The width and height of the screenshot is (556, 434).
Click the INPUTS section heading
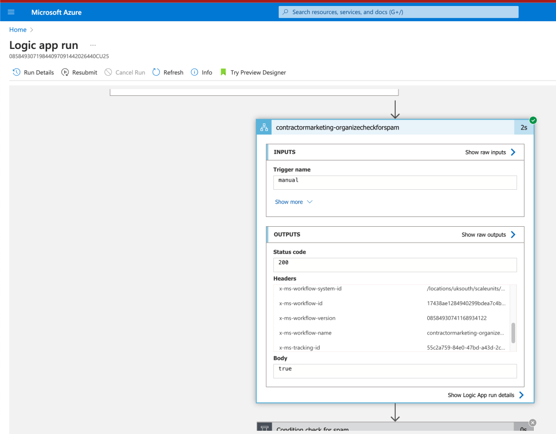pos(284,152)
